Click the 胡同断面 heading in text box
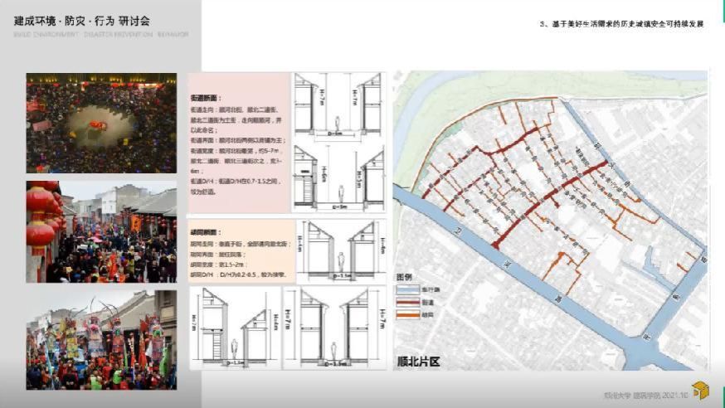 pyautogui.click(x=206, y=235)
